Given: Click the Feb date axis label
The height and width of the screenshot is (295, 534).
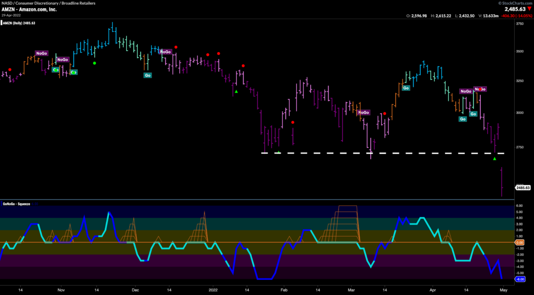Looking at the screenshot, I should pos(284,290).
